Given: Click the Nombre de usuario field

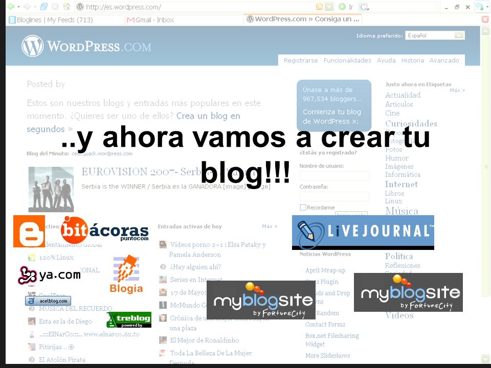Looking at the screenshot, I should [334, 175].
